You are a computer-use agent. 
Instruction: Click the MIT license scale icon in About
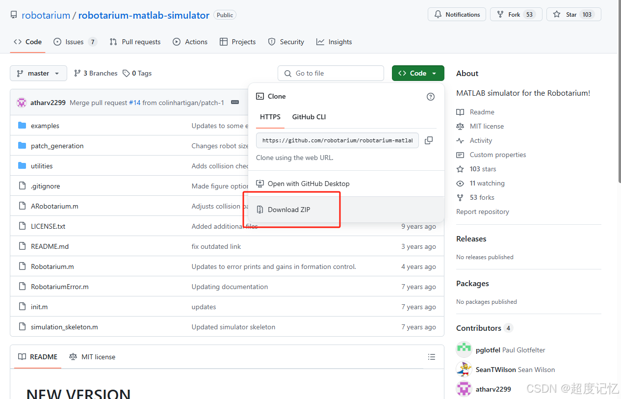(460, 126)
